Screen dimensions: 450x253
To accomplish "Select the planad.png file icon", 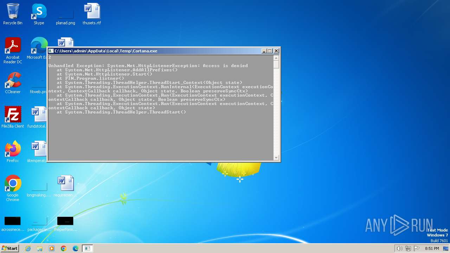I will pyautogui.click(x=65, y=14).
